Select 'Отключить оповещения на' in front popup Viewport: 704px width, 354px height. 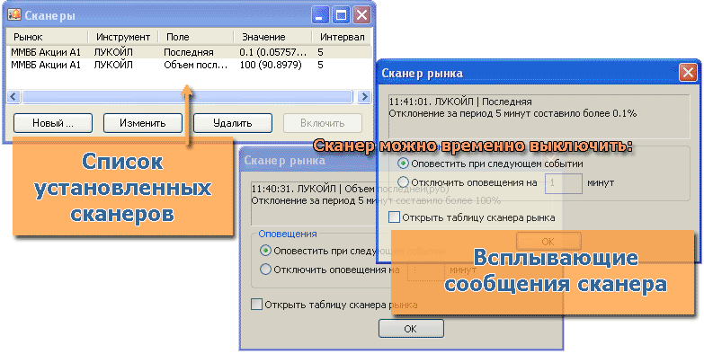point(403,182)
